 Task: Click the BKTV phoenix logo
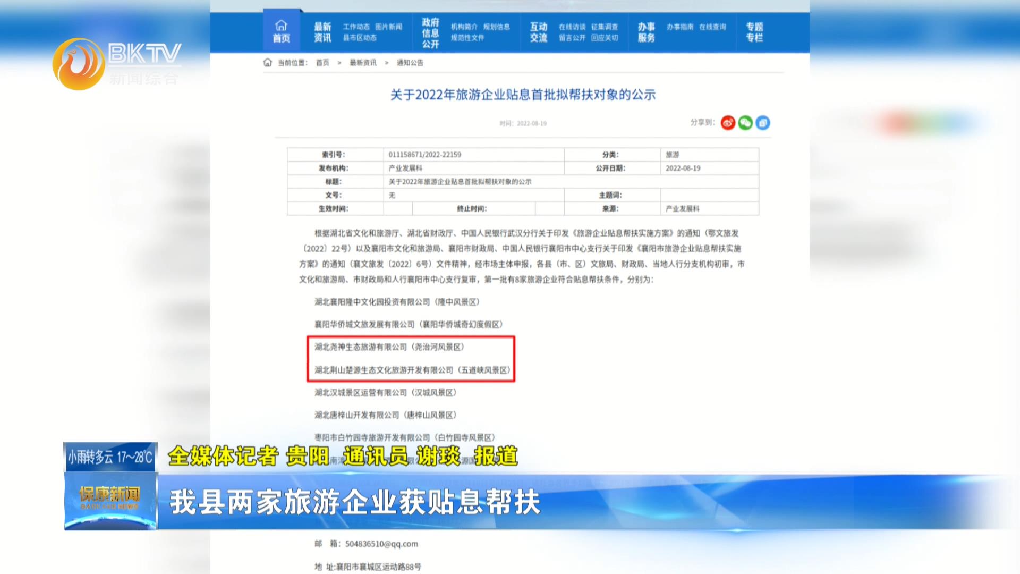[79, 64]
